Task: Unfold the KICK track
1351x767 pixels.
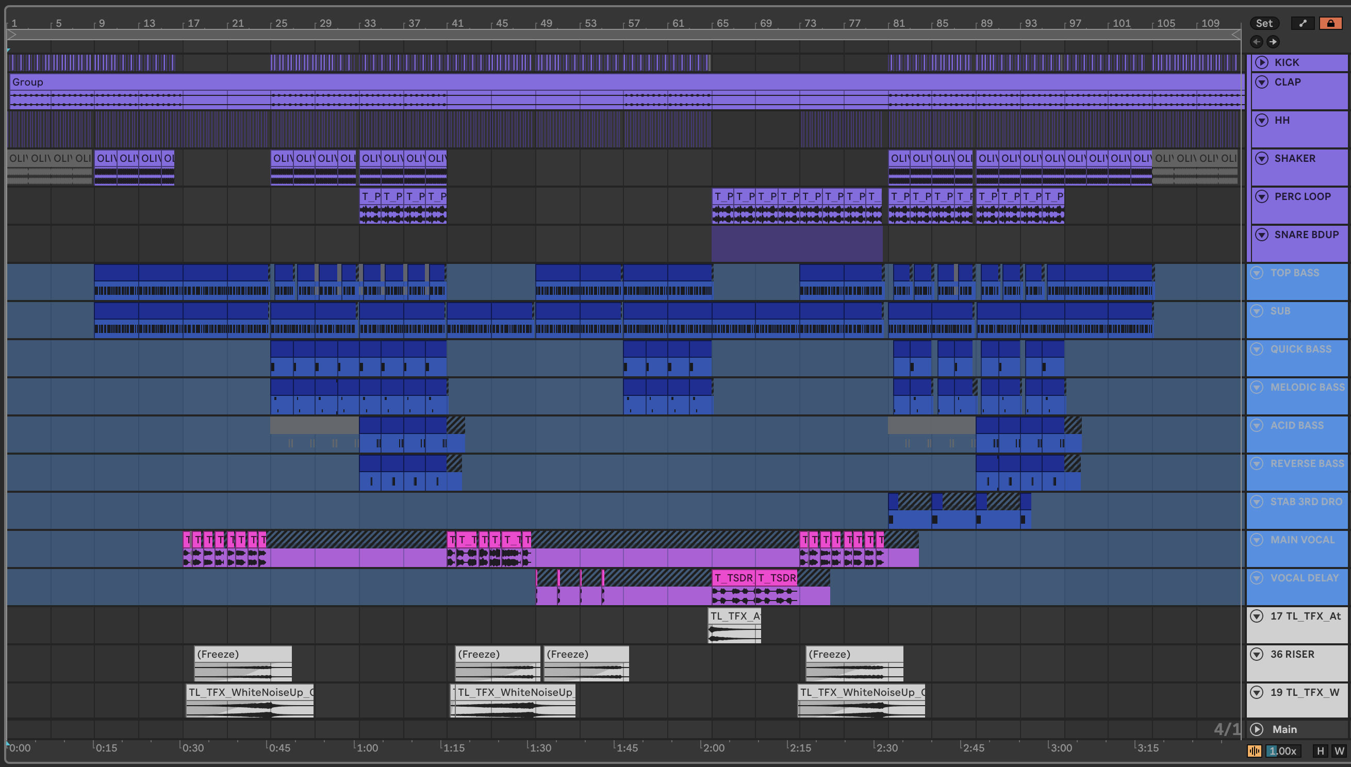Action: pos(1261,62)
